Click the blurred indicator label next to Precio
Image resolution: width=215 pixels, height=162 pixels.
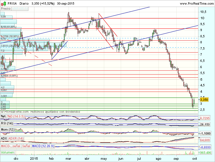(20, 9)
